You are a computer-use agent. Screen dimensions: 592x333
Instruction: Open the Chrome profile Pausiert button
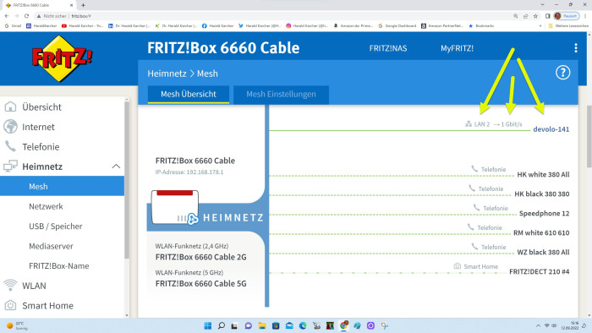[566, 16]
